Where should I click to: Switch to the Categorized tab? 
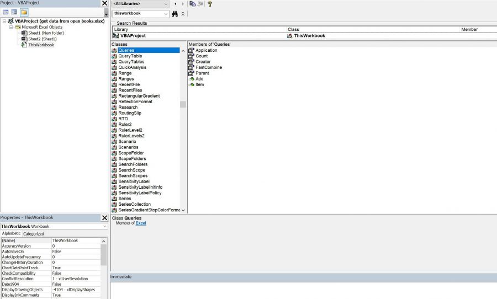(x=34, y=234)
